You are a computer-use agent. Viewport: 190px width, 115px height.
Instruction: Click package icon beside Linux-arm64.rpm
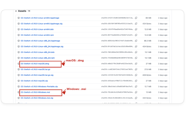coord(19,35)
